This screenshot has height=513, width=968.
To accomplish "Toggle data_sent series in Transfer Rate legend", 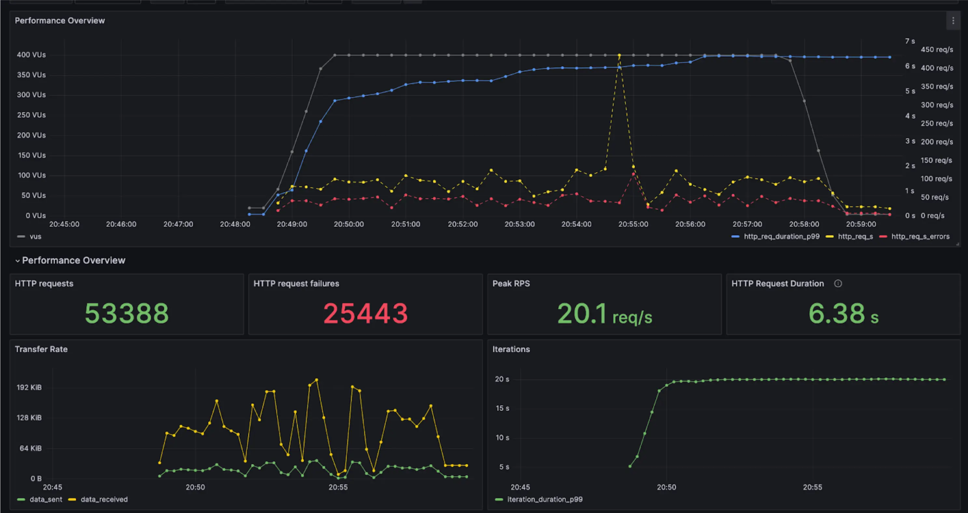I will click(x=46, y=499).
